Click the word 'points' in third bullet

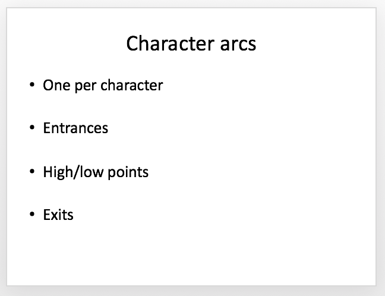pos(128,173)
